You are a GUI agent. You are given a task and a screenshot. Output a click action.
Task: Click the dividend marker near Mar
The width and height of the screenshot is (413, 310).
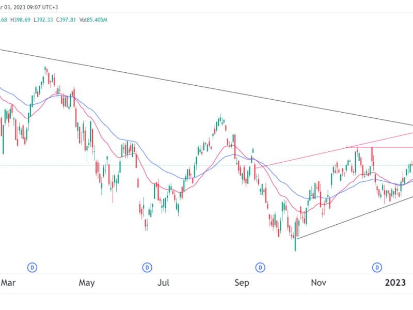click(x=33, y=267)
